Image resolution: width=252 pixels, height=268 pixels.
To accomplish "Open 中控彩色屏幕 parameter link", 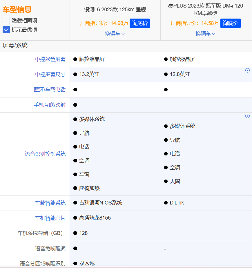I will click(x=50, y=59).
